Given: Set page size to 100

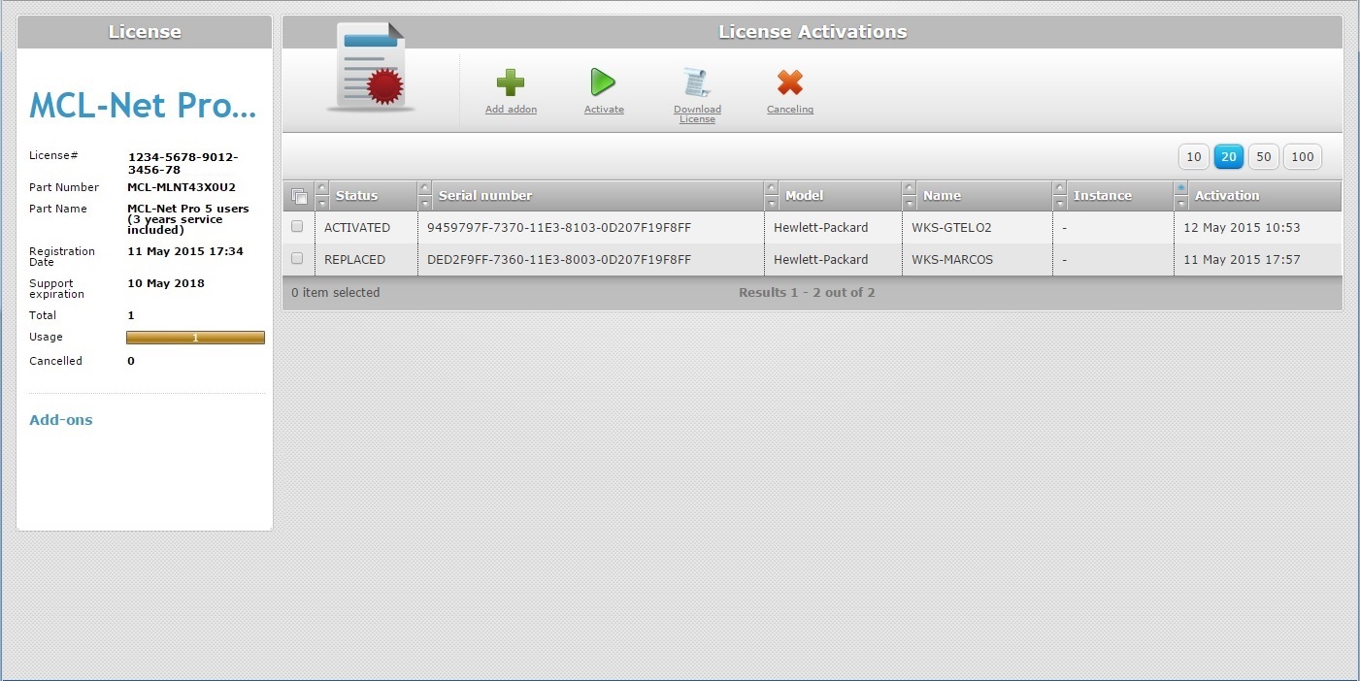Looking at the screenshot, I should pyautogui.click(x=1302, y=157).
